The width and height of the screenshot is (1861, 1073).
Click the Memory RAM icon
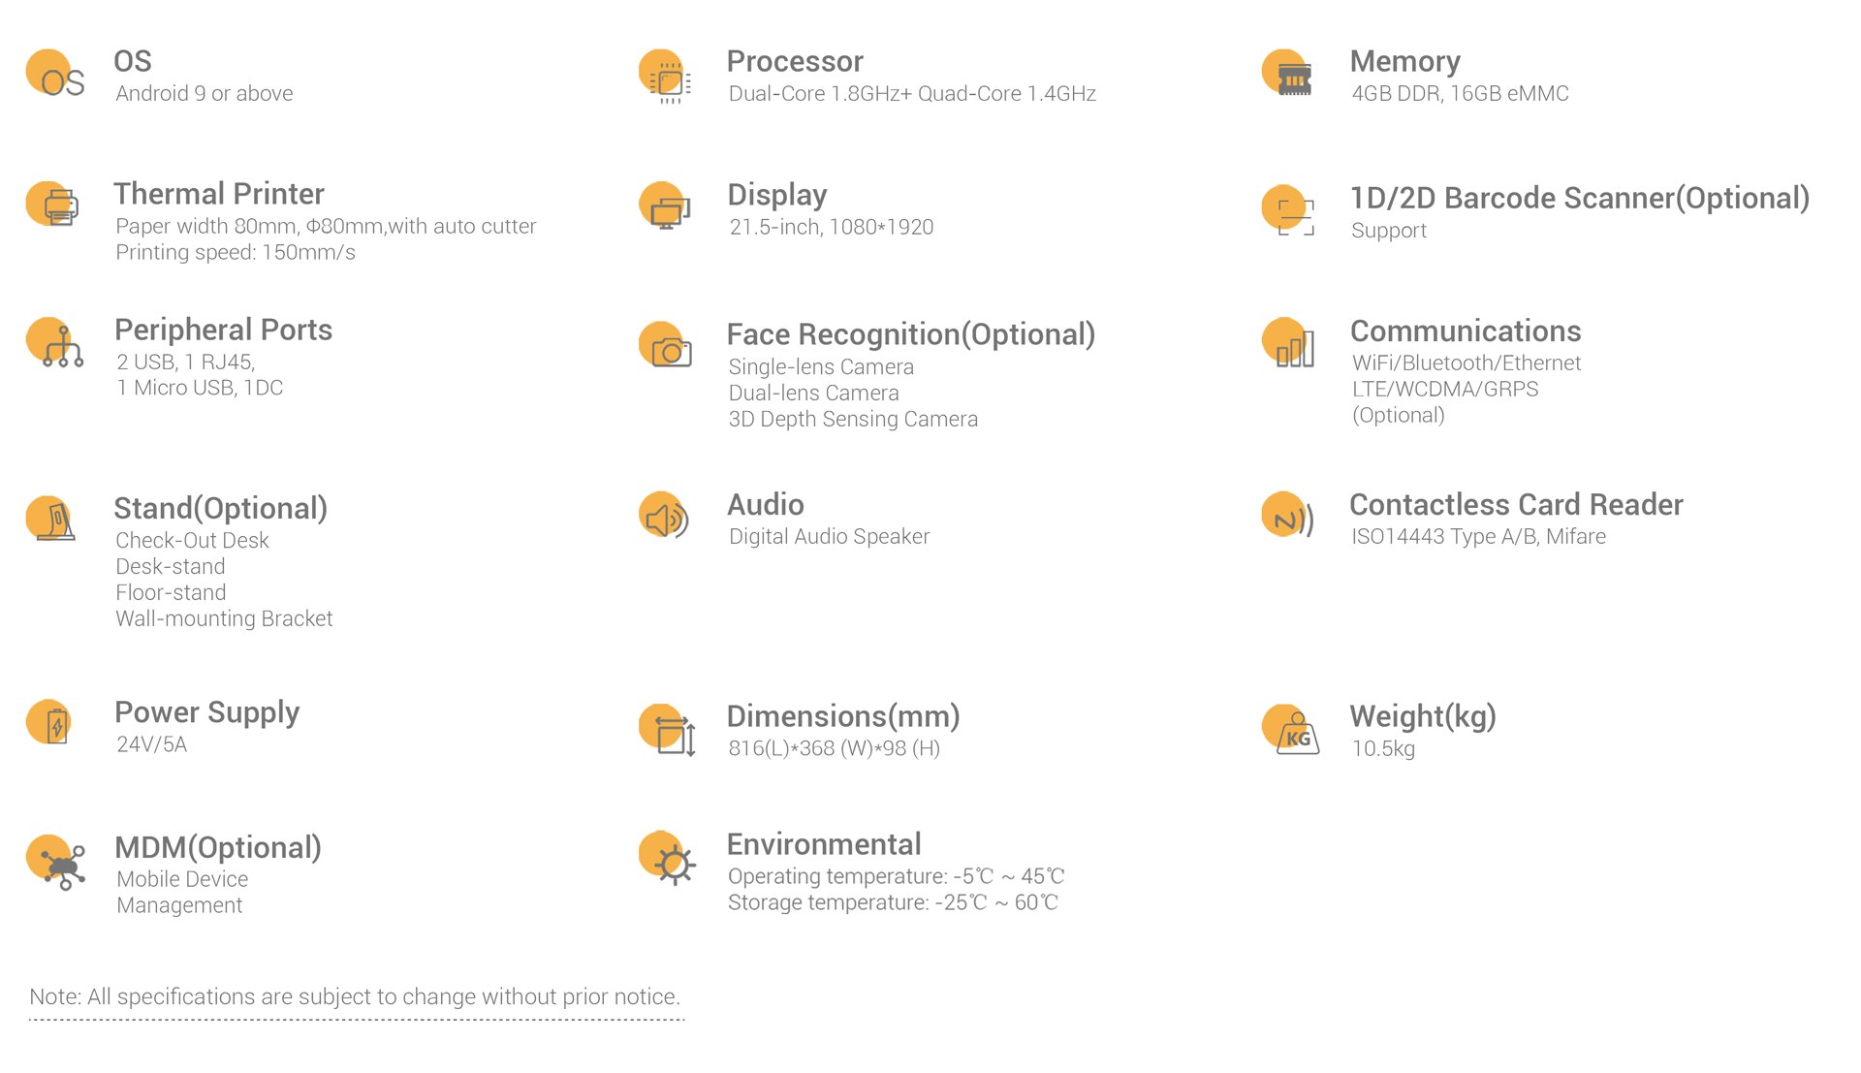[x=1287, y=73]
